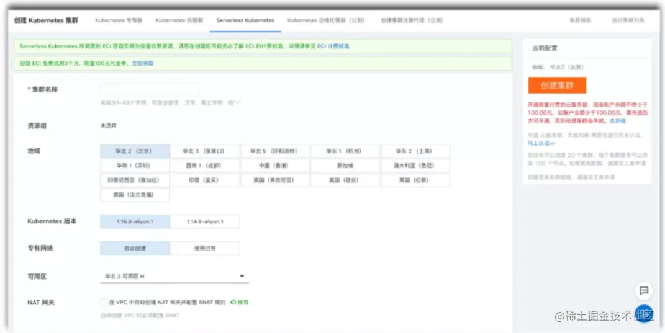Image resolution: width=665 pixels, height=333 pixels.
Task: Select region 华北 2 (北京)
Action: pyautogui.click(x=135, y=151)
